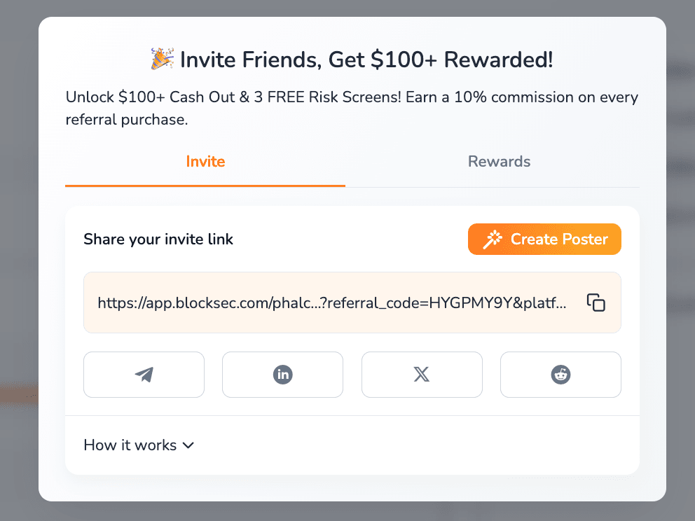
Task: Click the "Unlock $100+ Cash Out" text line
Action: 175,97
